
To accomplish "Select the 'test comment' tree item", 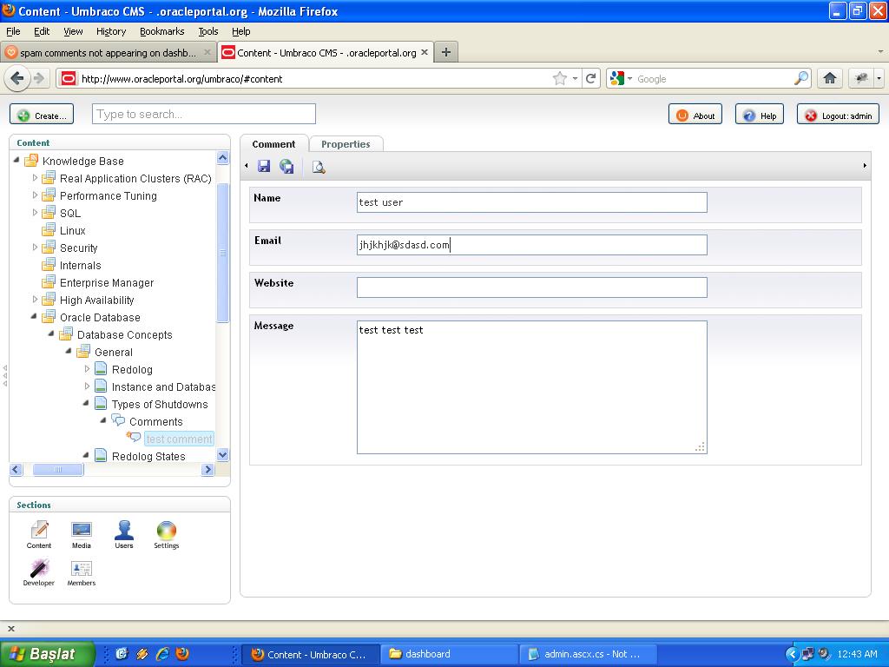I will click(179, 439).
